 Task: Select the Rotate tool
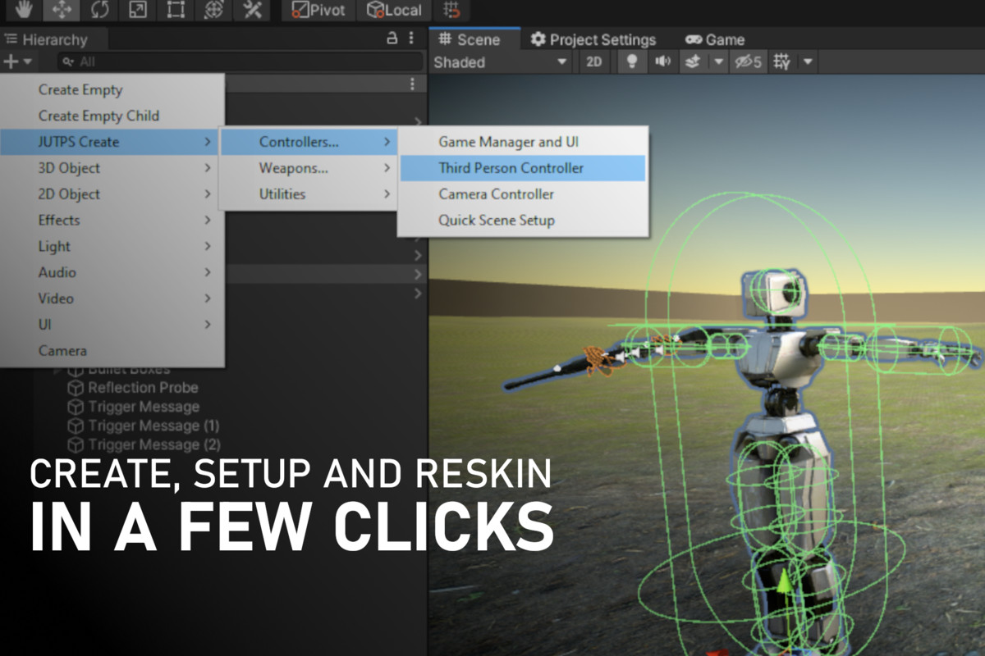pyautogui.click(x=100, y=10)
